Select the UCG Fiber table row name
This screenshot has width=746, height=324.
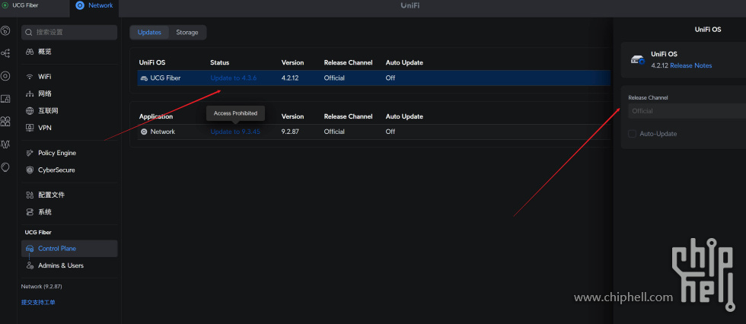pos(165,78)
